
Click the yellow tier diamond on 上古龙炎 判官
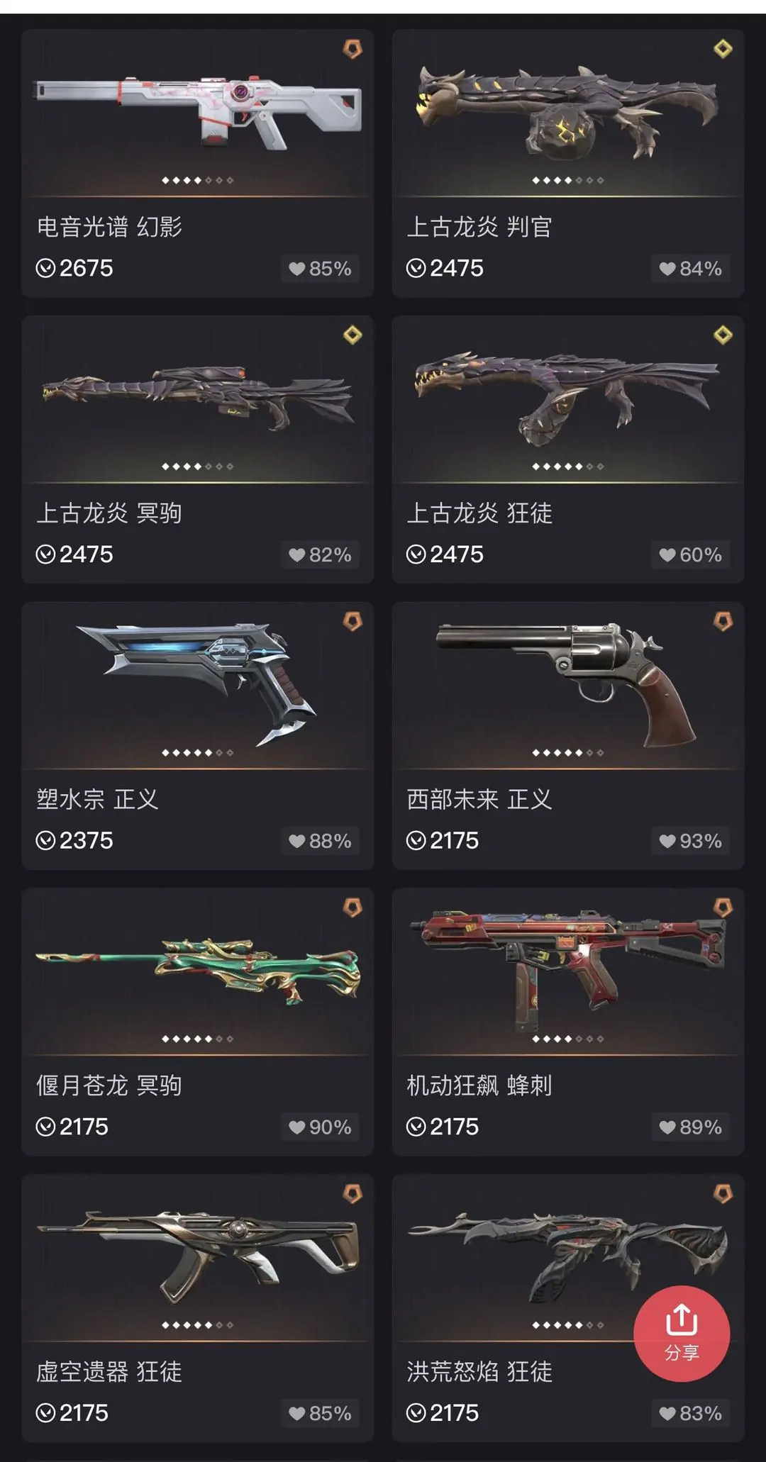coord(723,49)
